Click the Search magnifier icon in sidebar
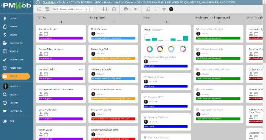 point(5,94)
